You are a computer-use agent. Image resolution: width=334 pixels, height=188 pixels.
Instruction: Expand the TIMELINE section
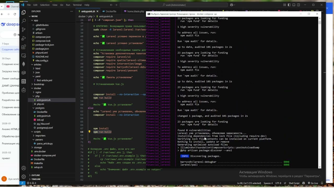tap(36, 179)
